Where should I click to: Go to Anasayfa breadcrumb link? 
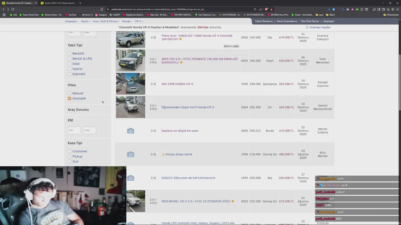click(71, 21)
